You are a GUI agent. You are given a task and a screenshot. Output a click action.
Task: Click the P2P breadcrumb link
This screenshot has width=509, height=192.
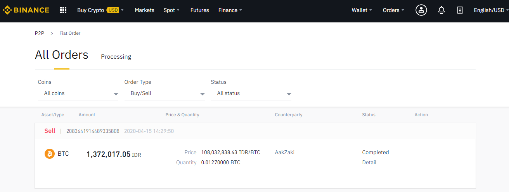pos(40,33)
